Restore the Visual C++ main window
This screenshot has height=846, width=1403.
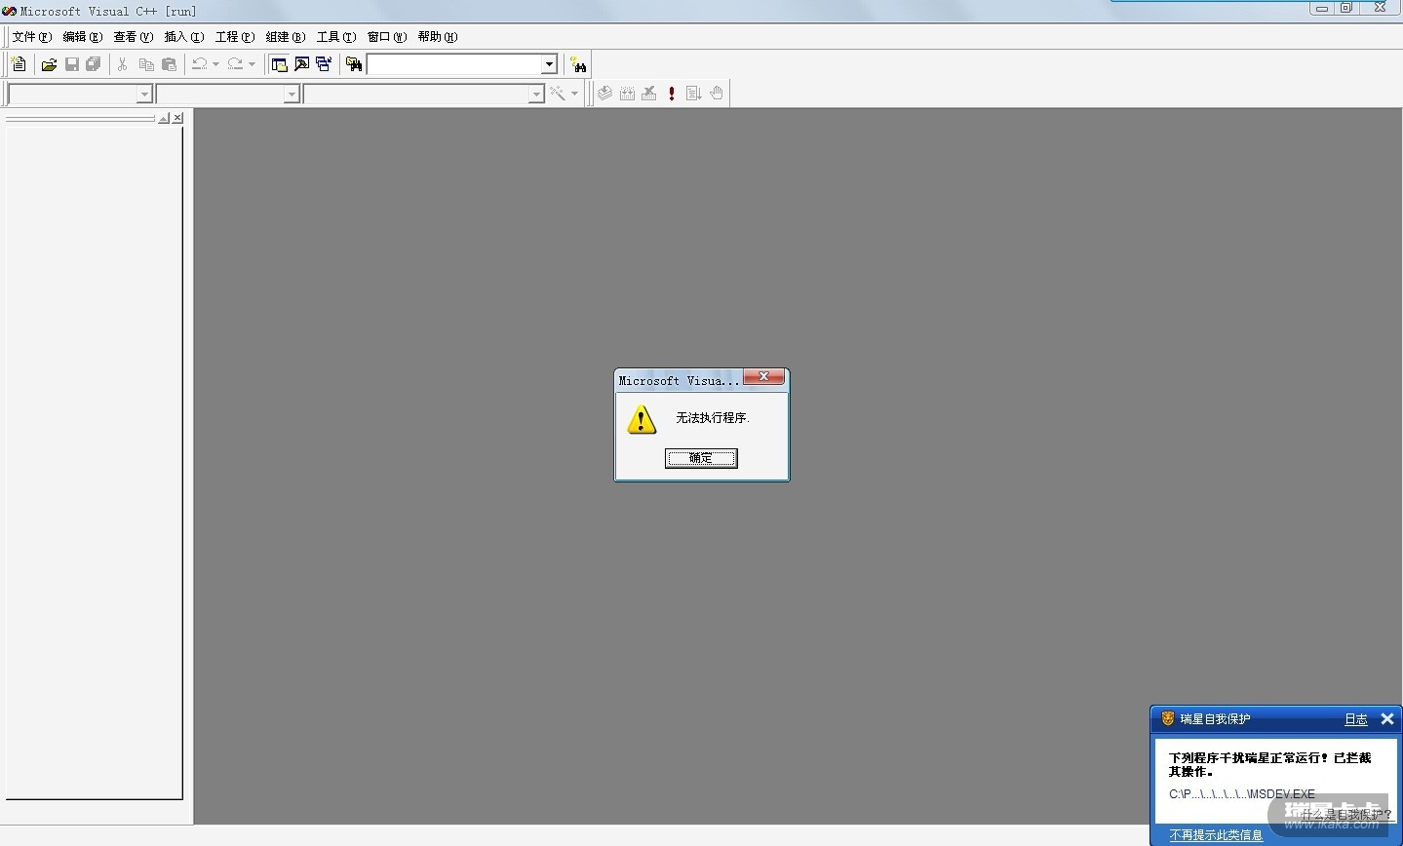coord(1345,8)
